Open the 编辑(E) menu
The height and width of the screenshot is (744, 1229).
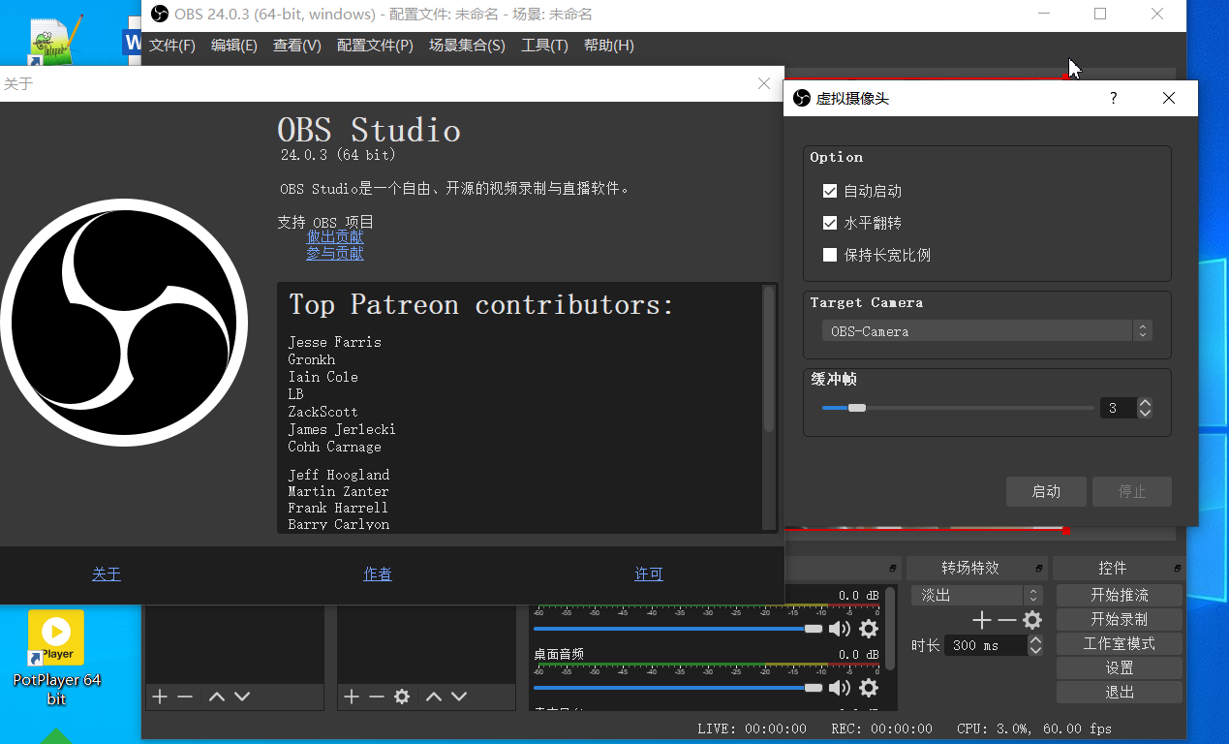click(234, 46)
